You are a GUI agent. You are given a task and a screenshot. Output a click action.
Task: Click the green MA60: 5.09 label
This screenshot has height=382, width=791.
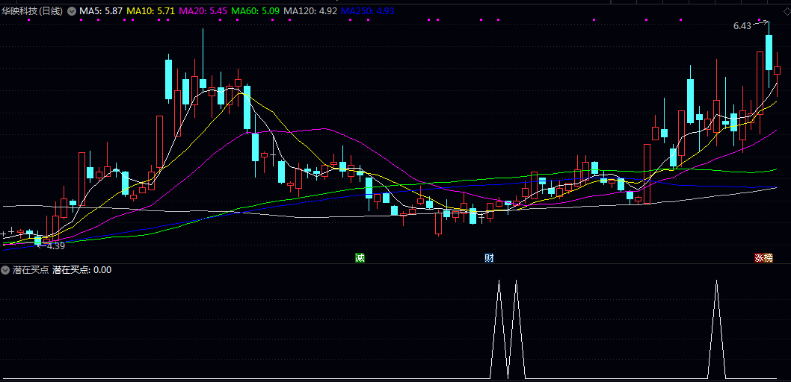coord(256,10)
